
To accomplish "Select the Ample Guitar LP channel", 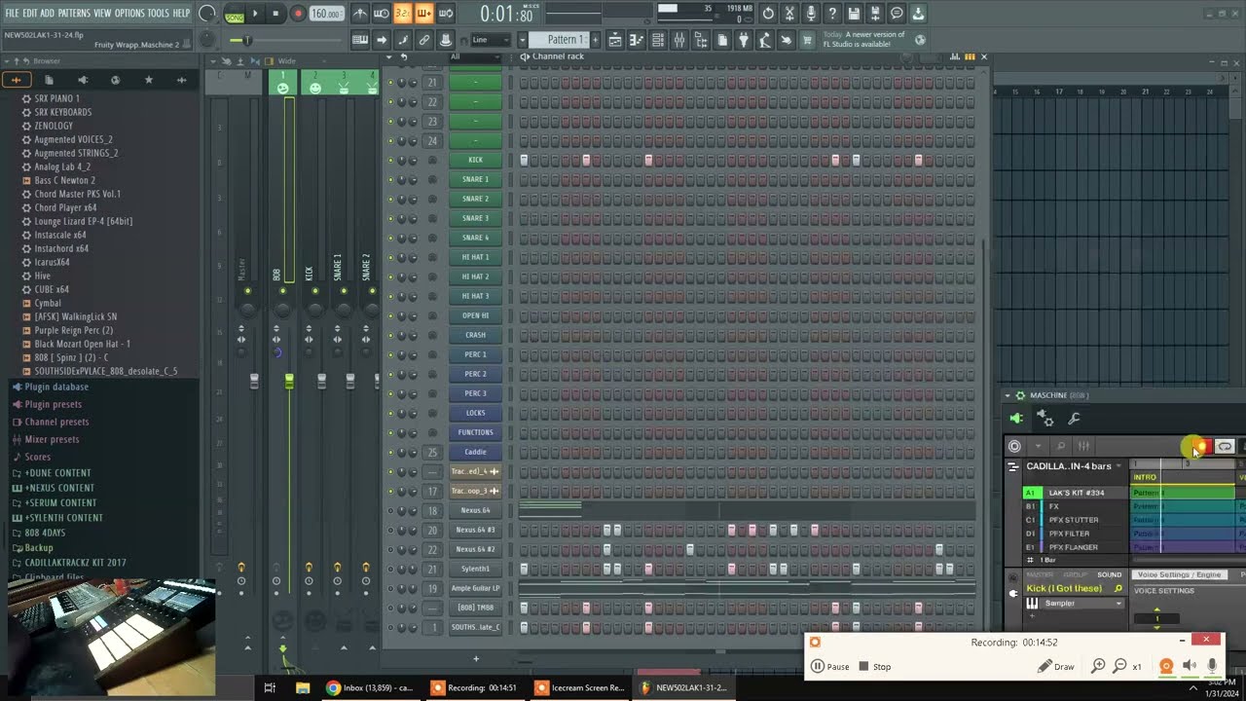I will [x=475, y=588].
